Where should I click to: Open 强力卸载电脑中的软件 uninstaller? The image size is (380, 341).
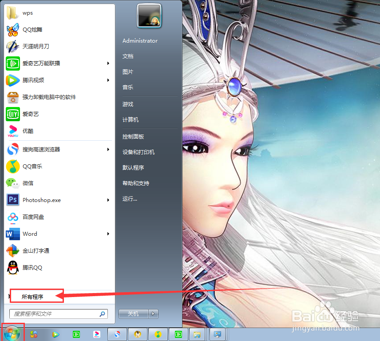pos(59,97)
